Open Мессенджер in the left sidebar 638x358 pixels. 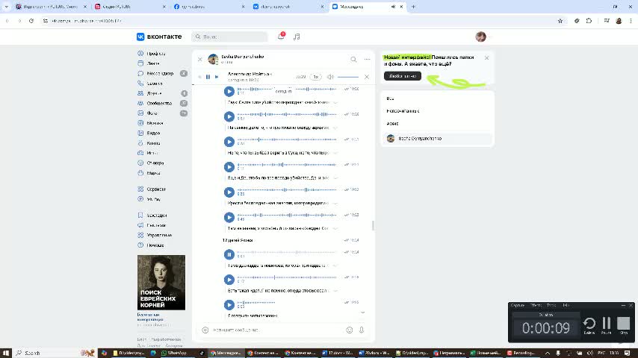click(x=160, y=74)
